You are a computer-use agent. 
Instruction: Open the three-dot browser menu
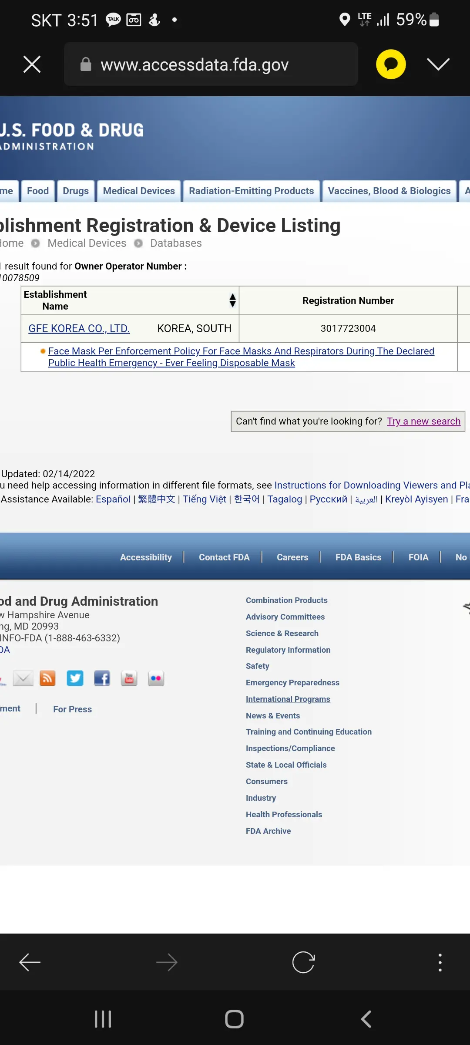tap(440, 962)
